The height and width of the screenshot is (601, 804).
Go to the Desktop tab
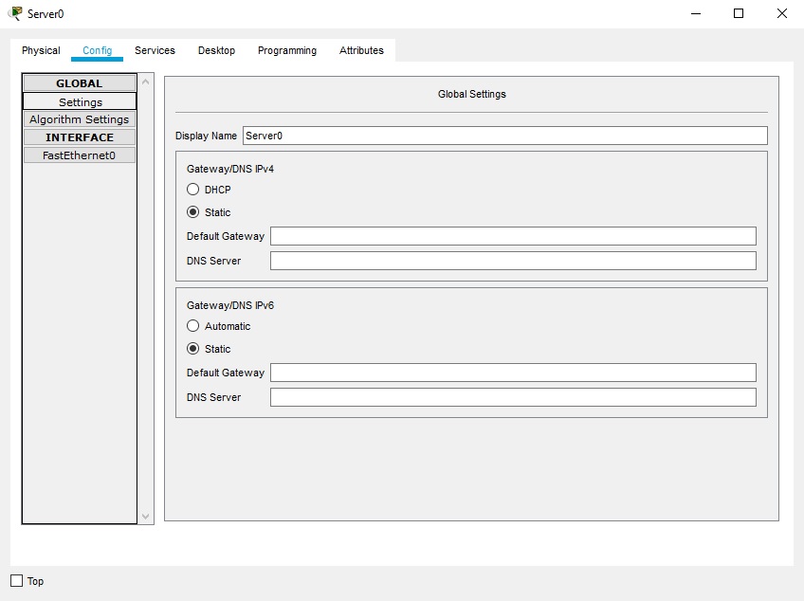pyautogui.click(x=216, y=50)
